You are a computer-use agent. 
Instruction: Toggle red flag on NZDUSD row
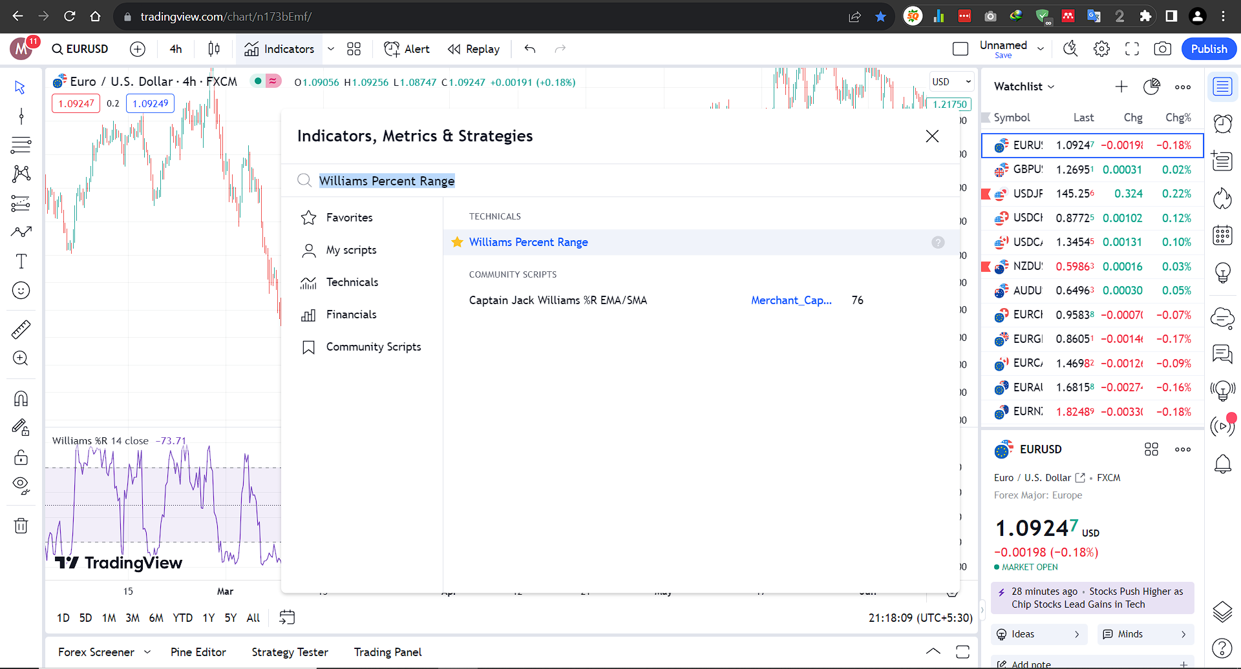986,266
